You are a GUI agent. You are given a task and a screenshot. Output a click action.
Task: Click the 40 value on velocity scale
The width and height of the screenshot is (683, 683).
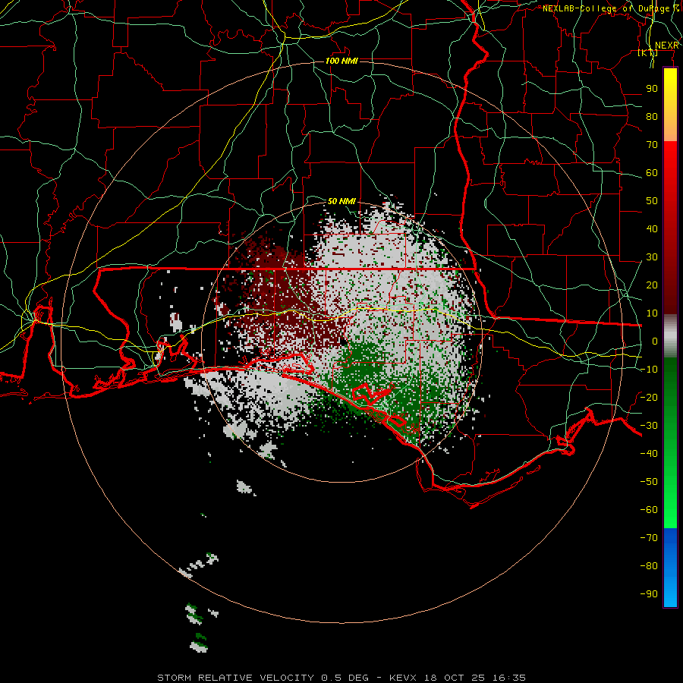(652, 229)
